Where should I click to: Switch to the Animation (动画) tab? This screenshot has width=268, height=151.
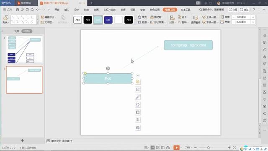pyautogui.click(x=96, y=10)
